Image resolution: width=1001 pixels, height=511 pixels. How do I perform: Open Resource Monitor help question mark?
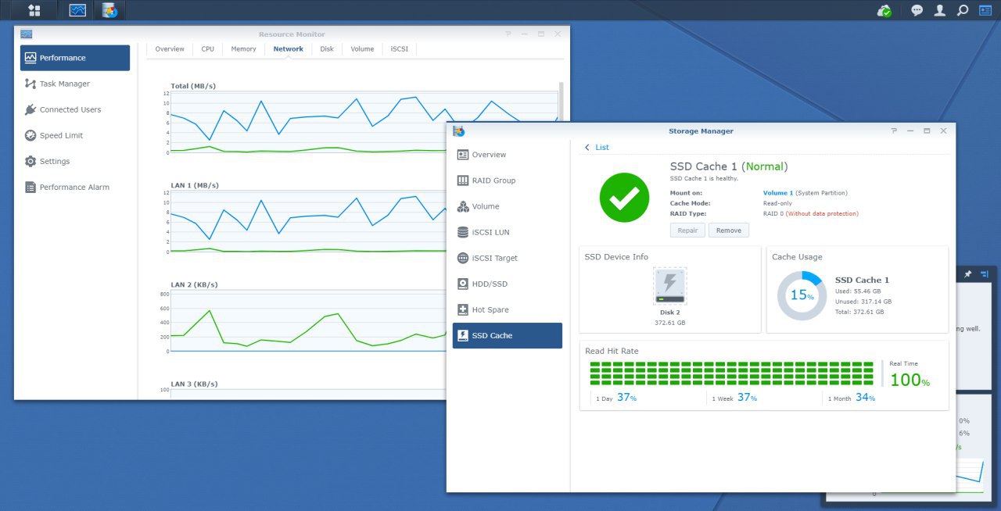pos(508,34)
